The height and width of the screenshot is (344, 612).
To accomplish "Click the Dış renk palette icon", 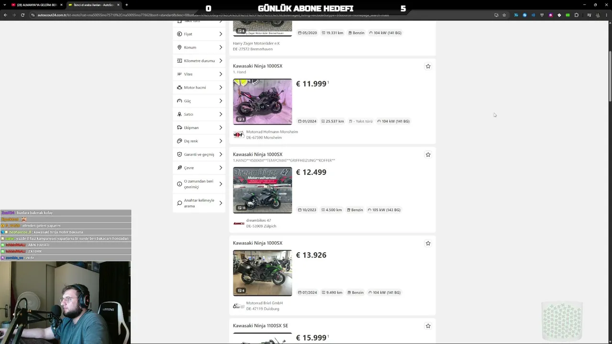I will 179,141.
